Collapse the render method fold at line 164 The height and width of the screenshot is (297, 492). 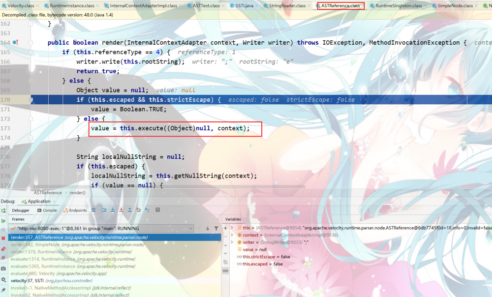point(31,43)
